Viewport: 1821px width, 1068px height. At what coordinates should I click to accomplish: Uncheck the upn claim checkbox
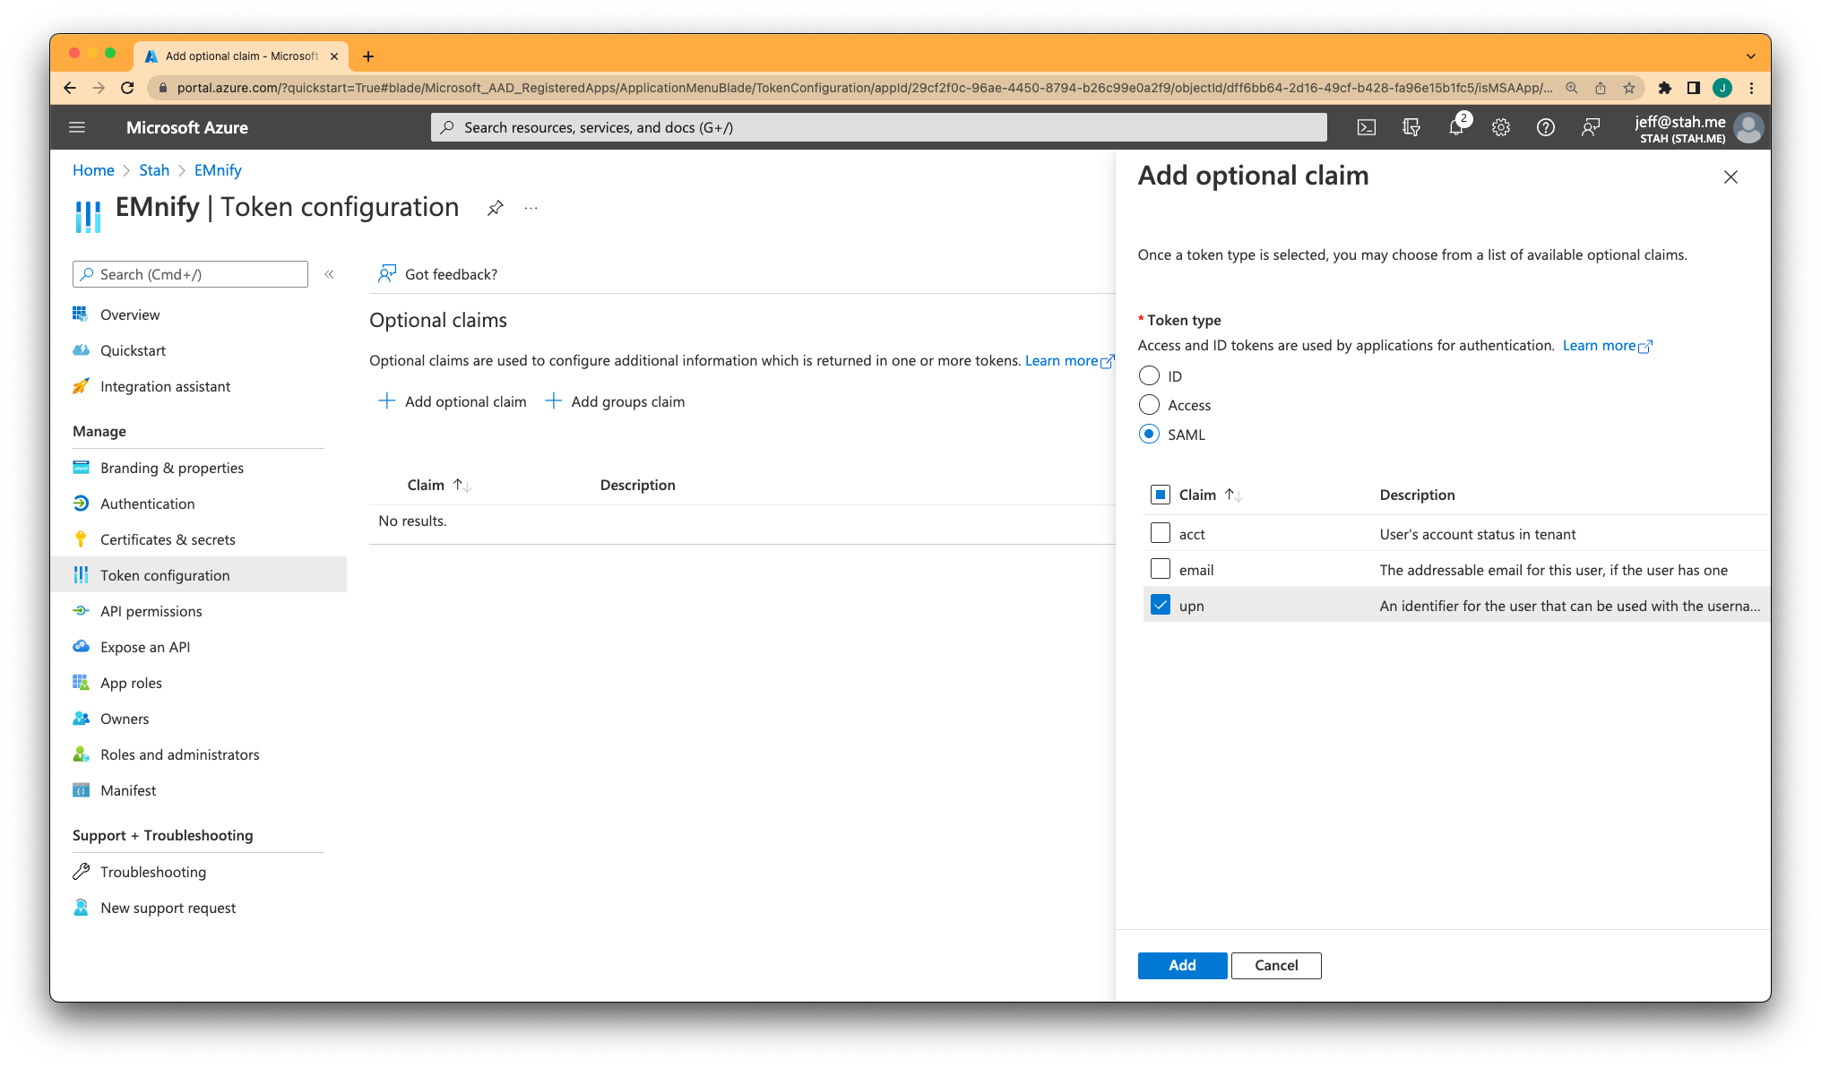coord(1161,606)
